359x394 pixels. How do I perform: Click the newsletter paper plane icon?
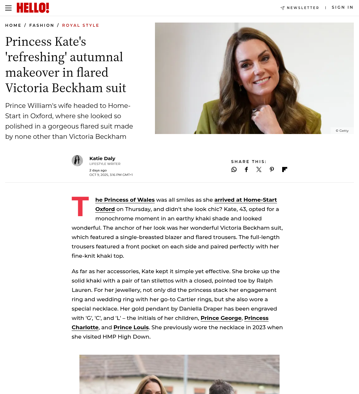[282, 8]
